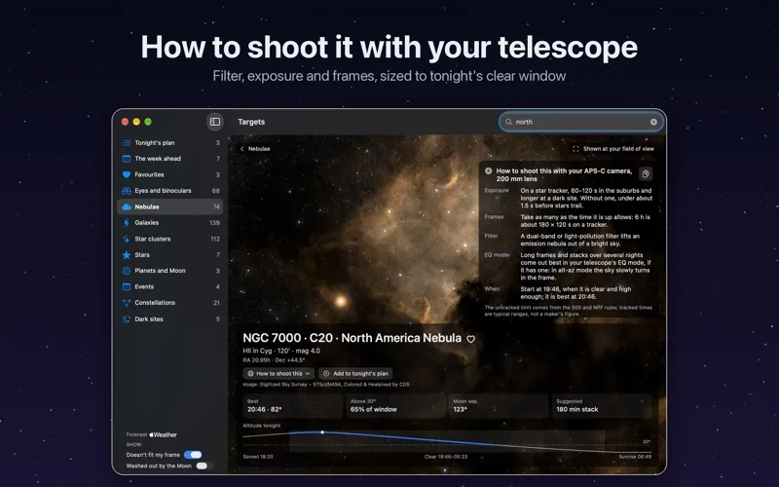Open the Events section
779x487 pixels.
170,286
